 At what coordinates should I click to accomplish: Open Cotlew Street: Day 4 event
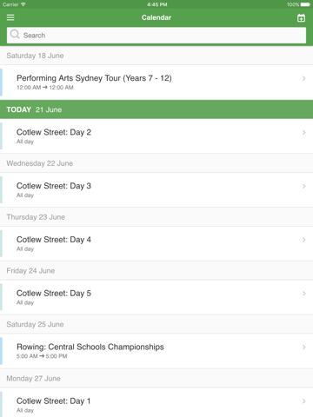(x=156, y=243)
